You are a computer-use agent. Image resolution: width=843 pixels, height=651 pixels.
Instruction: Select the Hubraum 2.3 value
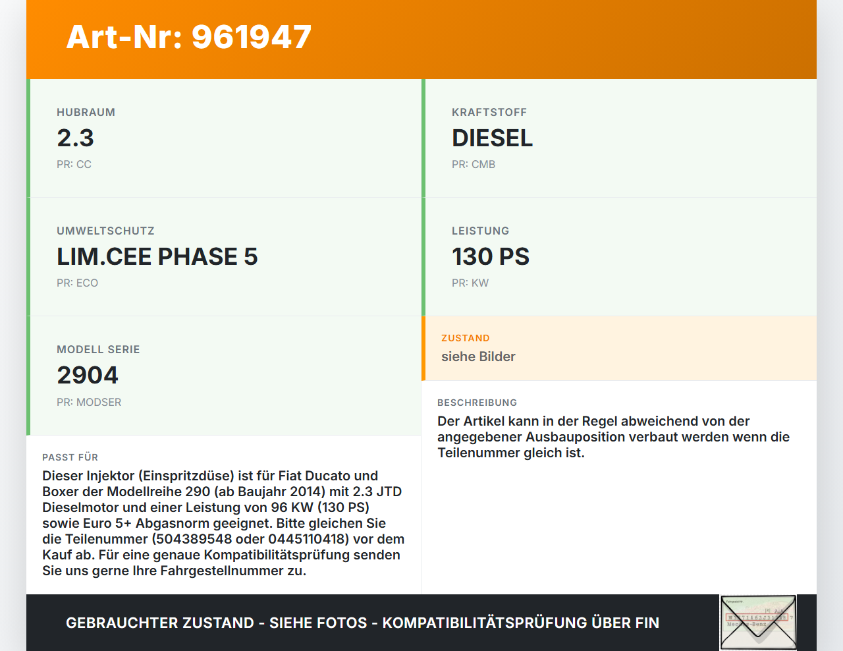coord(75,138)
